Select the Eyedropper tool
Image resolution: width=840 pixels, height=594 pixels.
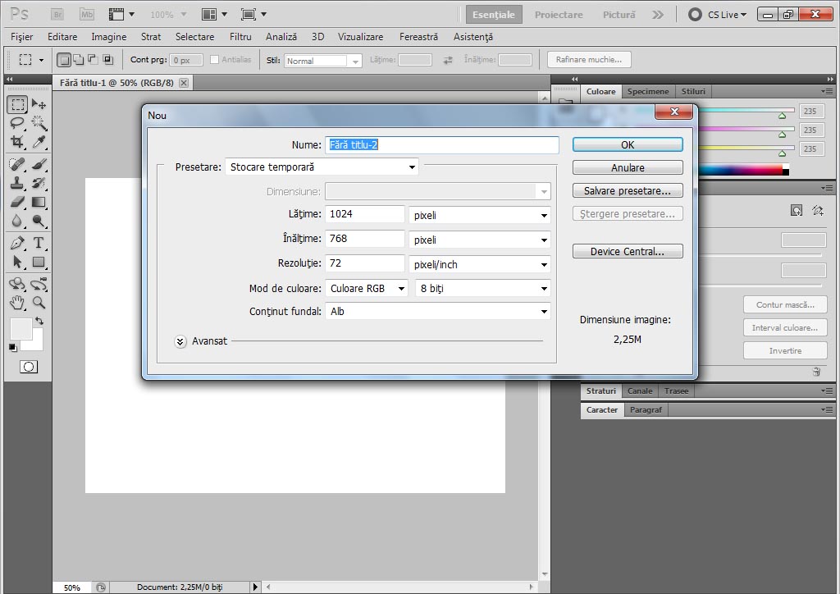pyautogui.click(x=39, y=142)
